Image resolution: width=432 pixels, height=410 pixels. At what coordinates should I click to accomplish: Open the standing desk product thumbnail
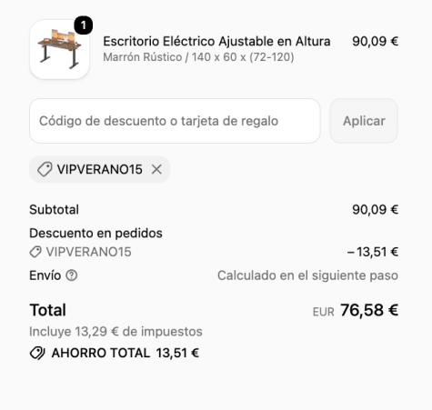click(x=59, y=49)
